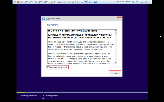This screenshot has height=102, width=164.
Task: Restore the VMware window size
Action: point(146,2)
